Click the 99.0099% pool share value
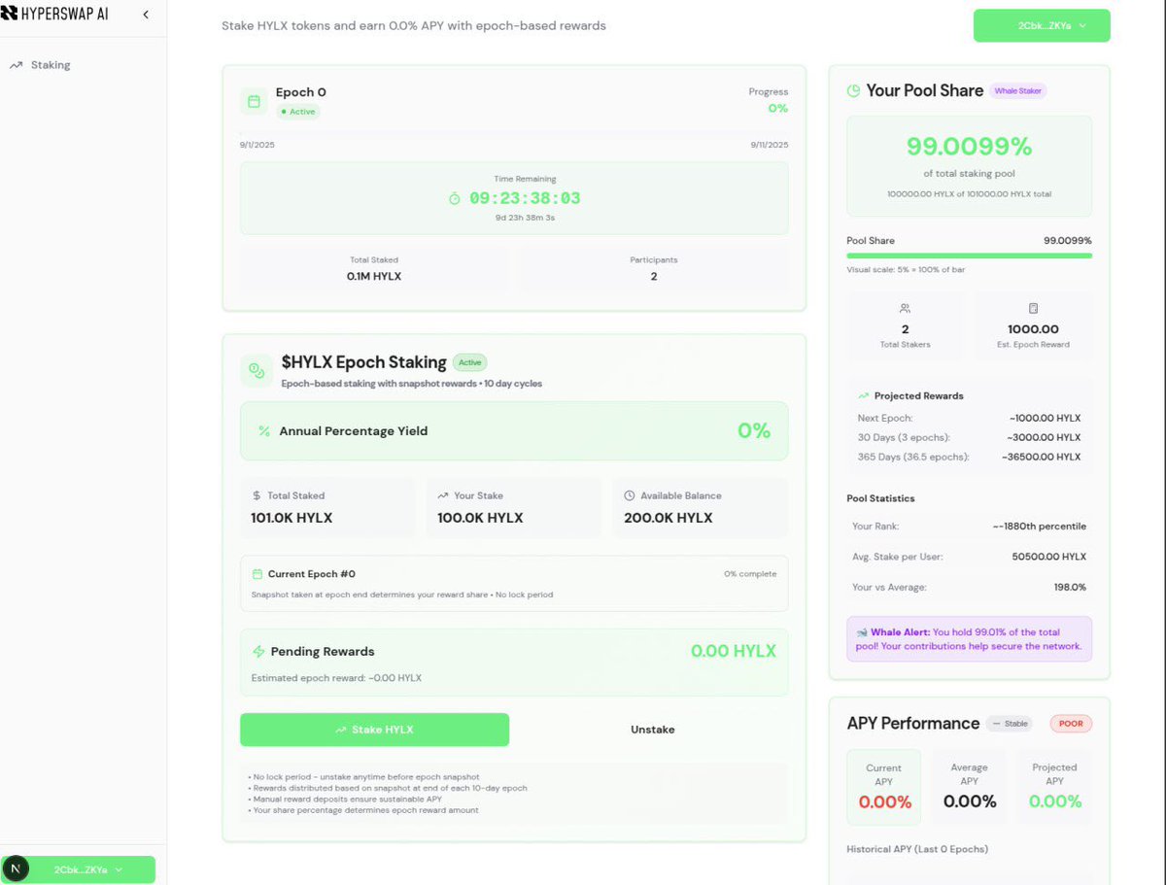The image size is (1166, 885). [x=969, y=147]
